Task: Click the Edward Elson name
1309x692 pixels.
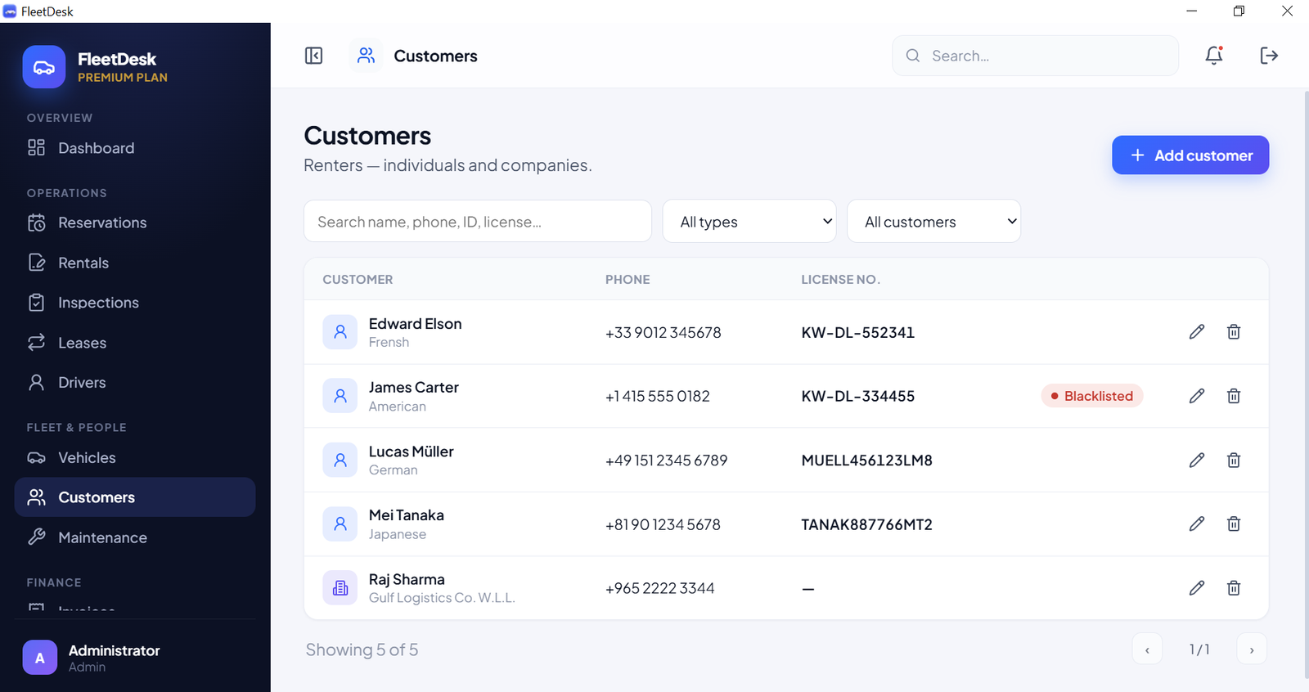Action: [x=415, y=324]
